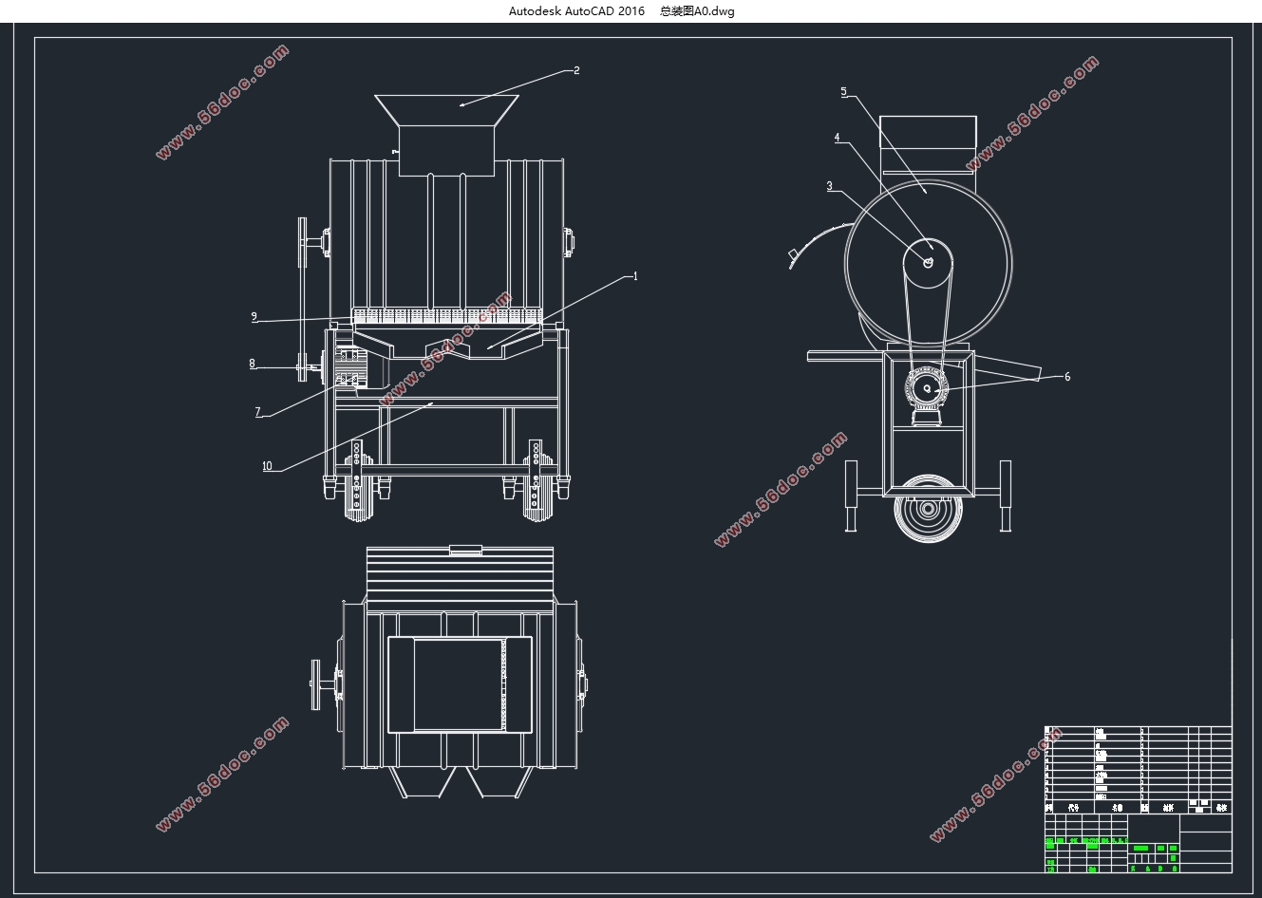Image resolution: width=1262 pixels, height=898 pixels.
Task: Click callout number 3 label
Action: click(x=829, y=186)
